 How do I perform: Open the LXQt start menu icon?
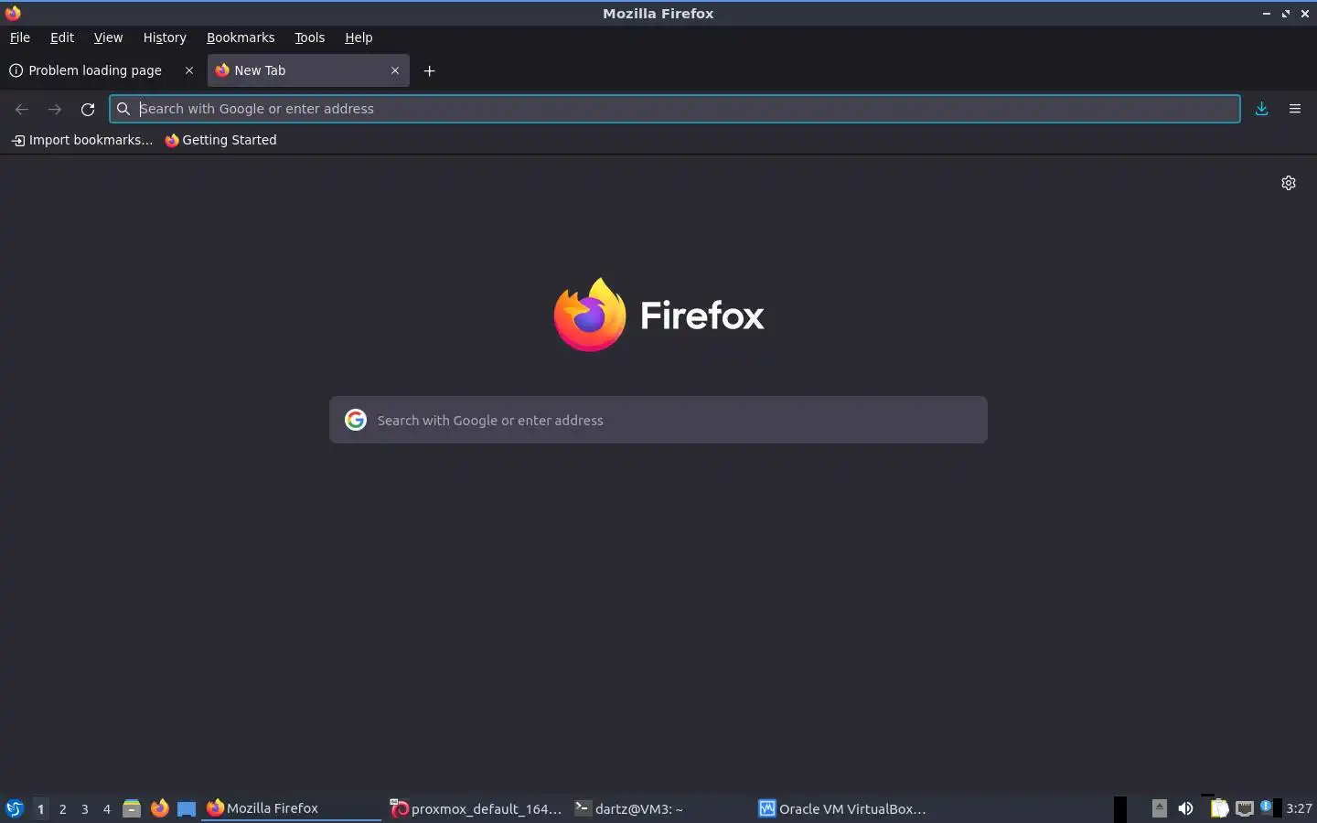point(15,808)
